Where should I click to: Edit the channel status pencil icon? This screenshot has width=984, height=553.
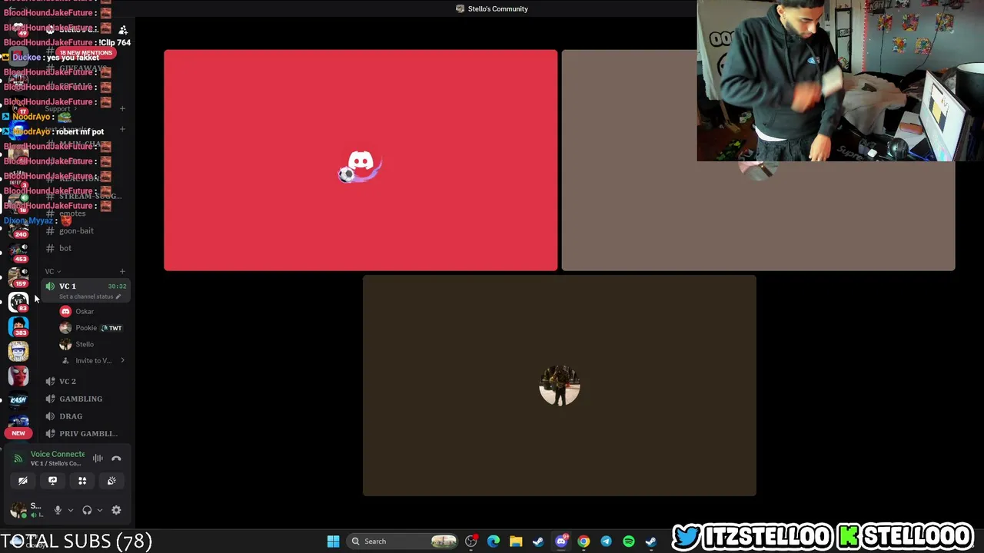tap(118, 296)
